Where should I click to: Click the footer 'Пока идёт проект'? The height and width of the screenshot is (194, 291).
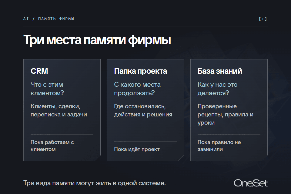click(137, 149)
